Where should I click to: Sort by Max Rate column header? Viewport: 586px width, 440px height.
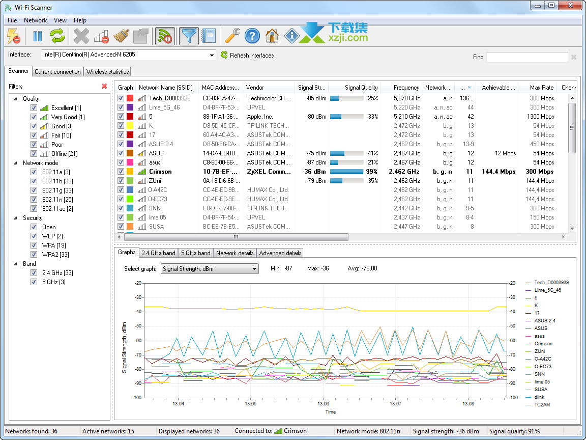click(537, 88)
